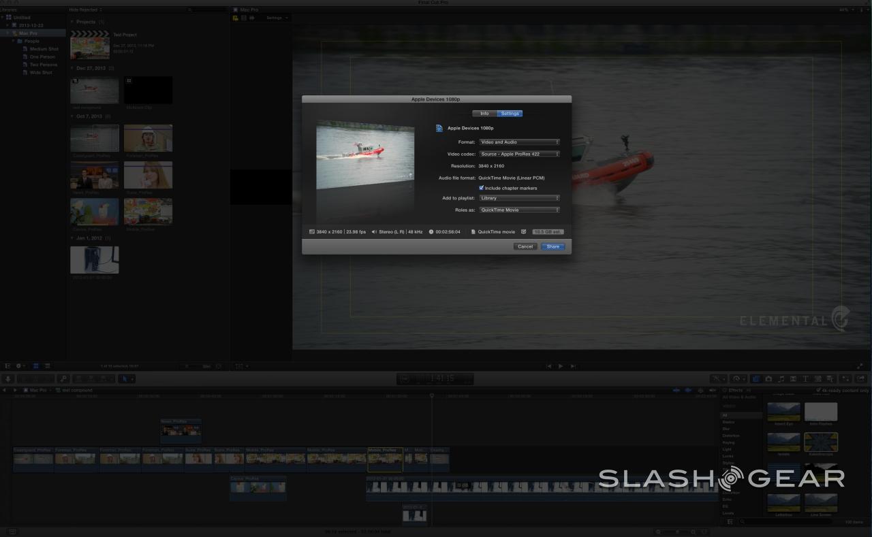Select the All effects category
Screen dimensions: 872x537
point(741,414)
